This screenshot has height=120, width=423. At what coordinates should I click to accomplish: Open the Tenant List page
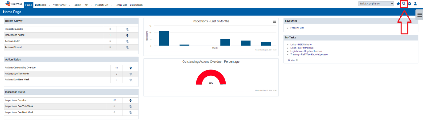pyautogui.click(x=121, y=5)
